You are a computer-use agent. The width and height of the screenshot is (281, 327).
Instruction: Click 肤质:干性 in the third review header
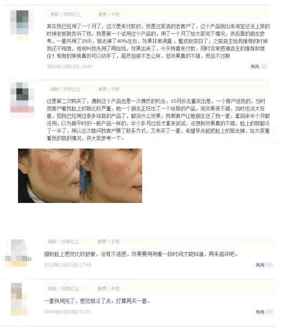coord(108,242)
